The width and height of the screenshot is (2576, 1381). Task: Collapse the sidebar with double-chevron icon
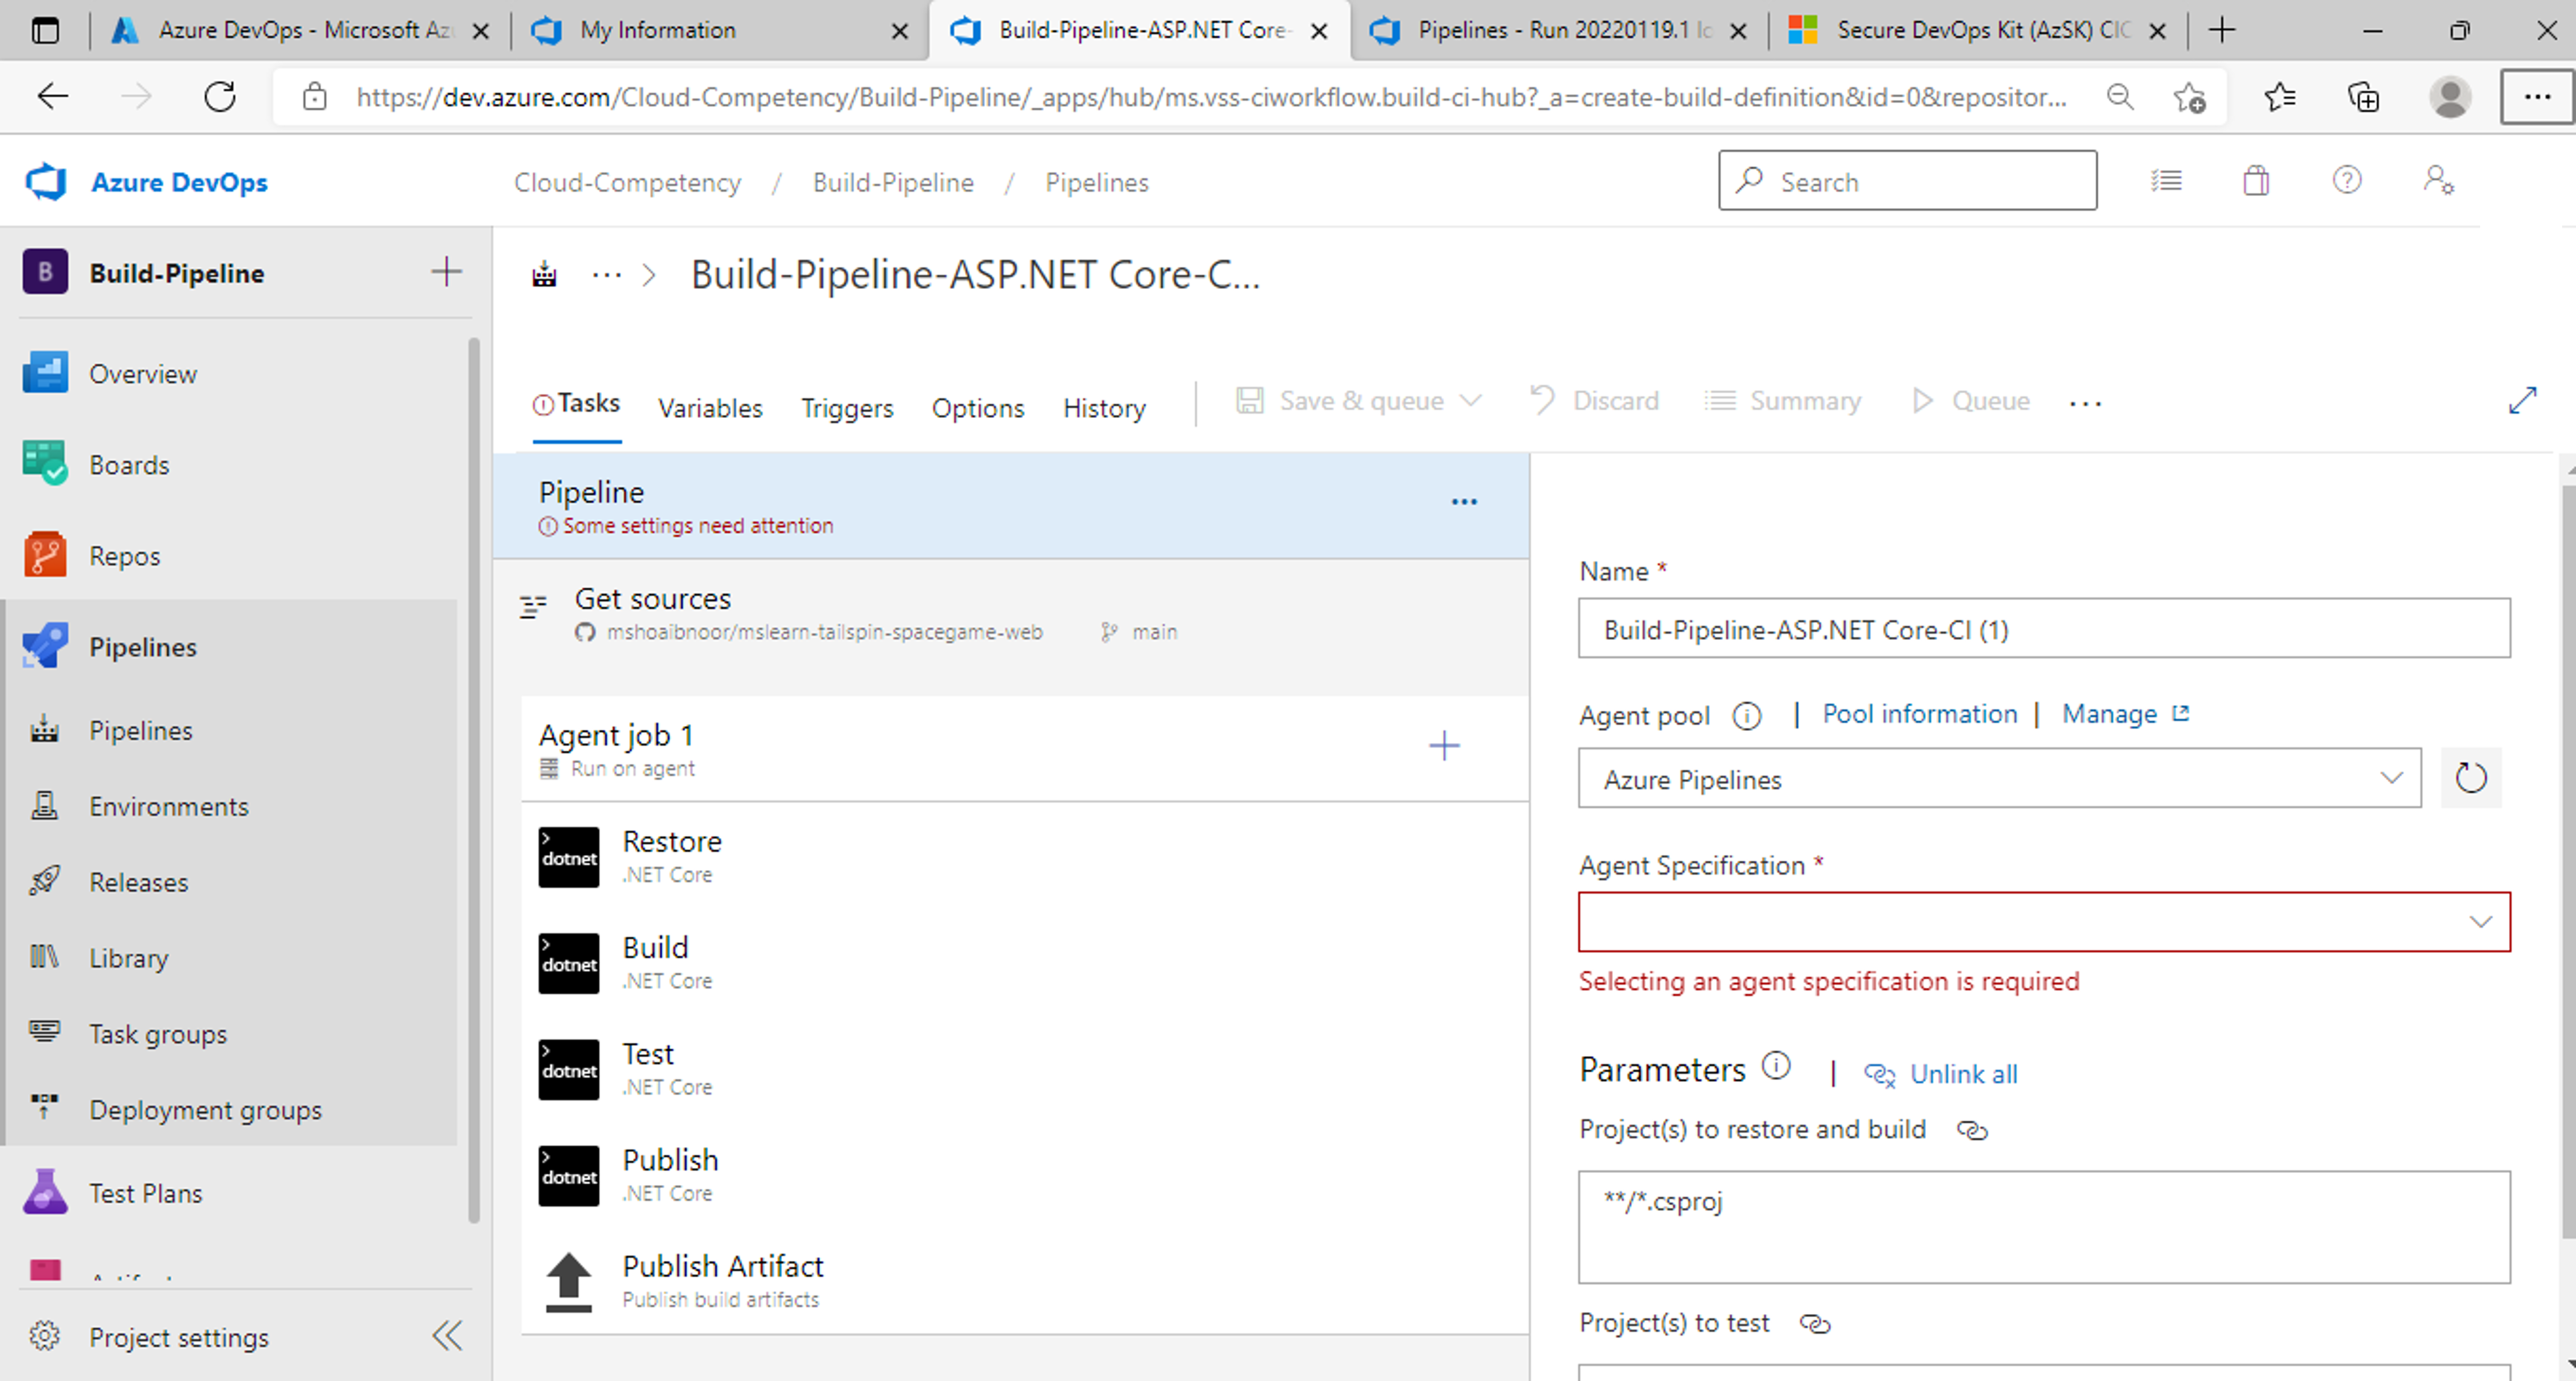(x=447, y=1336)
